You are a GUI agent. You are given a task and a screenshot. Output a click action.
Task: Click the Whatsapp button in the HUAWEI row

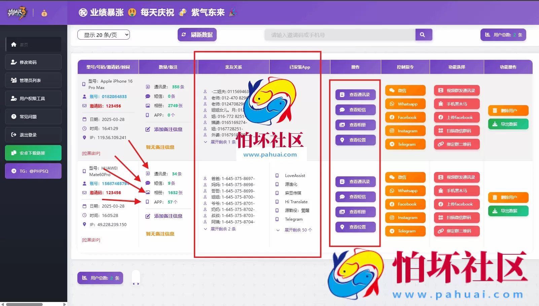[x=405, y=191]
